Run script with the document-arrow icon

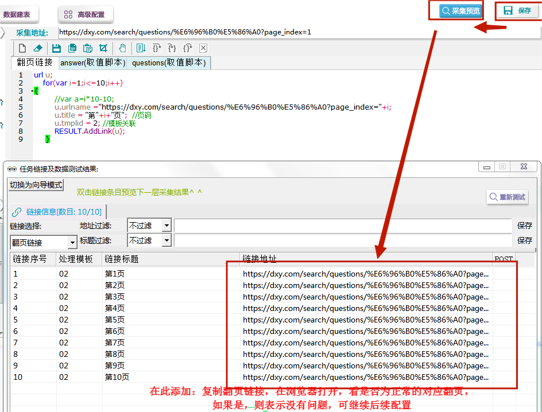(x=141, y=48)
